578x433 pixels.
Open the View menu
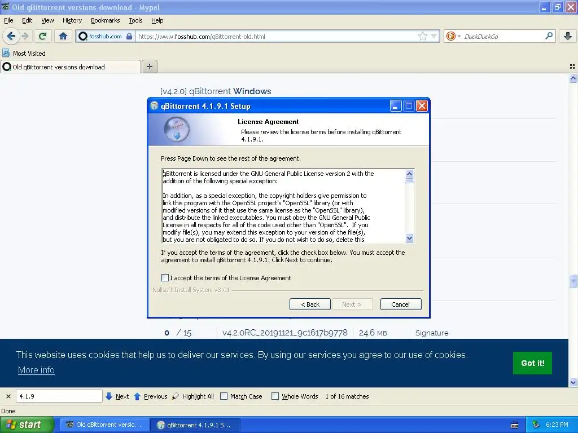47,20
